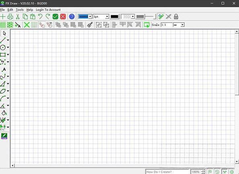
Task: Toggle the square grid display
Action: coord(3,25)
